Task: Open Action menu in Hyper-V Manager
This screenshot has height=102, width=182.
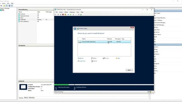Action: click(x=4, y=3)
